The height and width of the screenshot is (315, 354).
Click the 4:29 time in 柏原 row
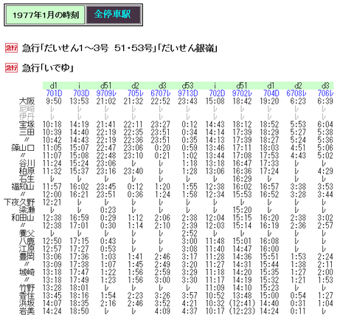click(325, 171)
